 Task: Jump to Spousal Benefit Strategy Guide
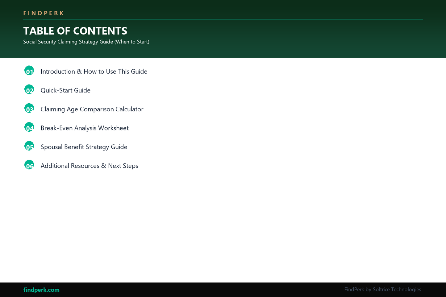(x=84, y=147)
